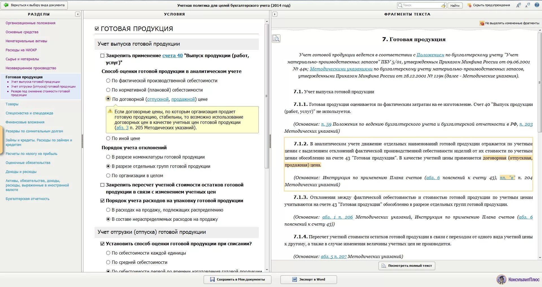Go to subsection Учет выпуска готовой продукции
The image size is (542, 287).
coord(36,82)
